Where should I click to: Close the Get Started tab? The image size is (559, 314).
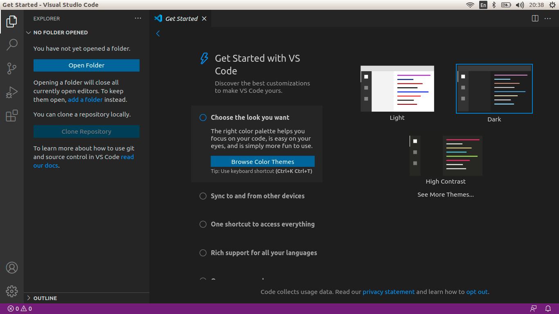coord(204,18)
